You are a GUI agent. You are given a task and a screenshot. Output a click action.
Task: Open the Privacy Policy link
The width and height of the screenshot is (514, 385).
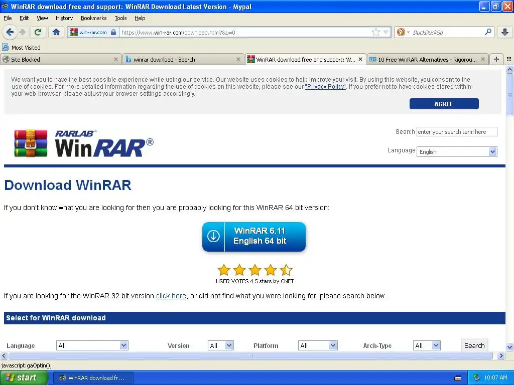pyautogui.click(x=325, y=87)
